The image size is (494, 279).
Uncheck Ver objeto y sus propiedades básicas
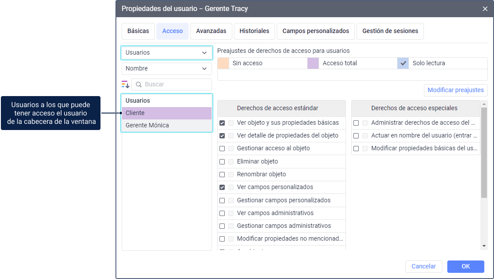[x=222, y=123]
